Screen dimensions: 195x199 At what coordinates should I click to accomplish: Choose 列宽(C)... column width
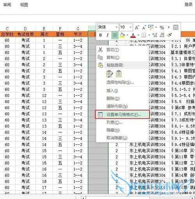(x=114, y=123)
